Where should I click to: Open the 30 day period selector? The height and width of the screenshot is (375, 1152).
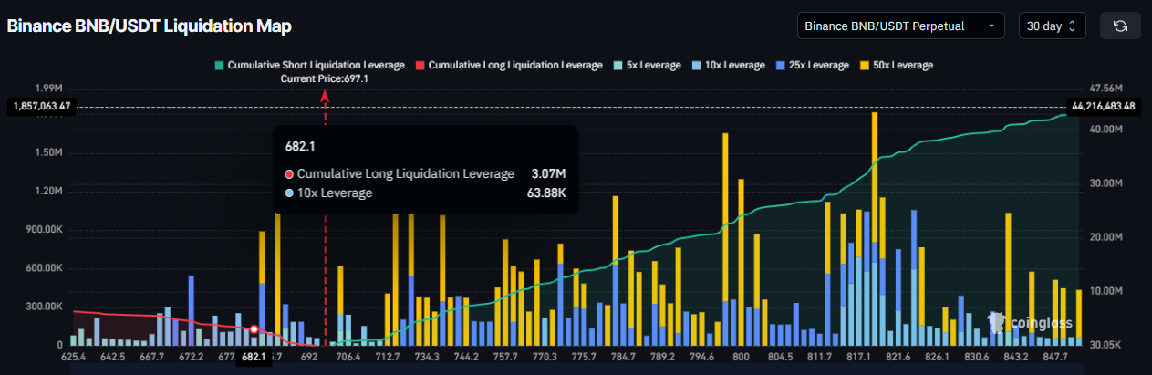tap(1052, 26)
